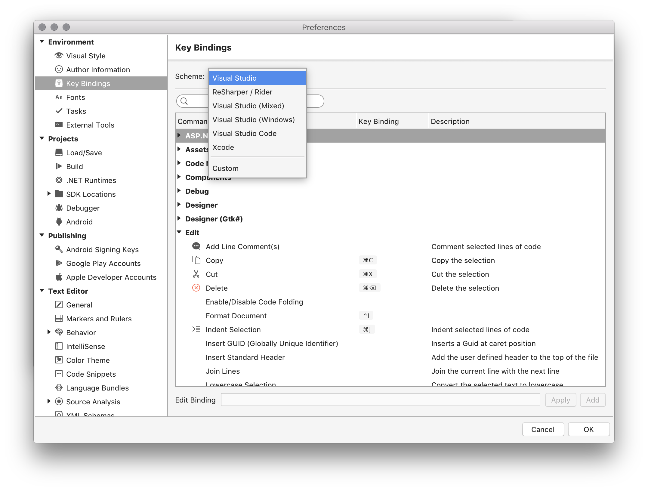The image size is (648, 491).
Task: Click the Key Binding column header
Action: click(x=392, y=121)
